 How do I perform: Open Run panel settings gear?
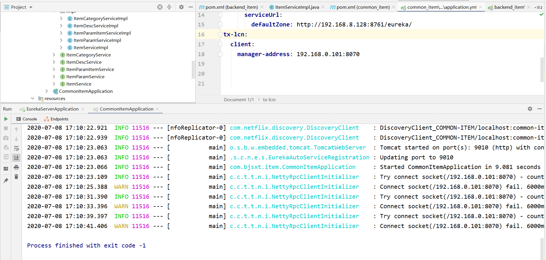tap(530, 109)
